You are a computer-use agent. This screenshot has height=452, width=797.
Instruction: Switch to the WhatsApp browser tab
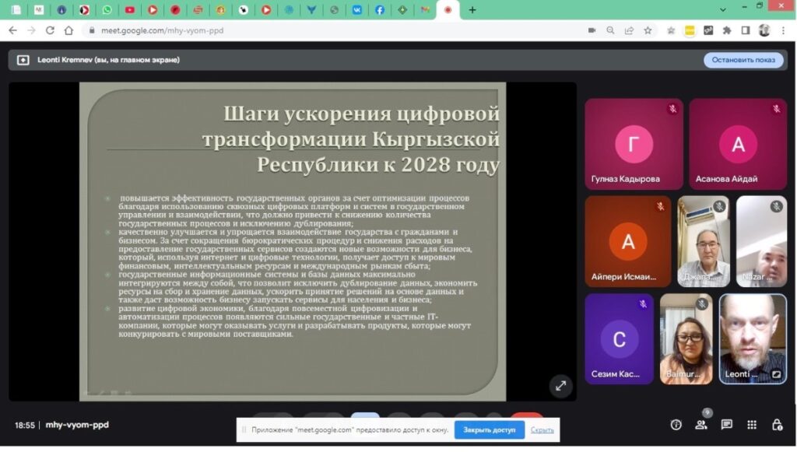point(107,10)
